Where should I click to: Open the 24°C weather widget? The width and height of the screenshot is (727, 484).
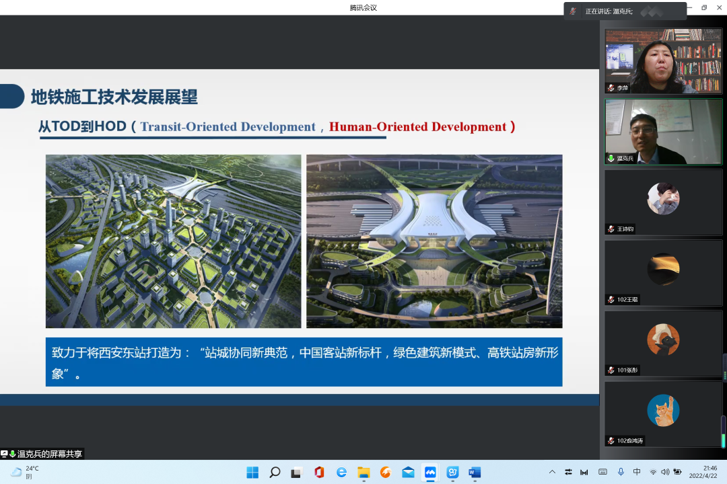(26, 472)
